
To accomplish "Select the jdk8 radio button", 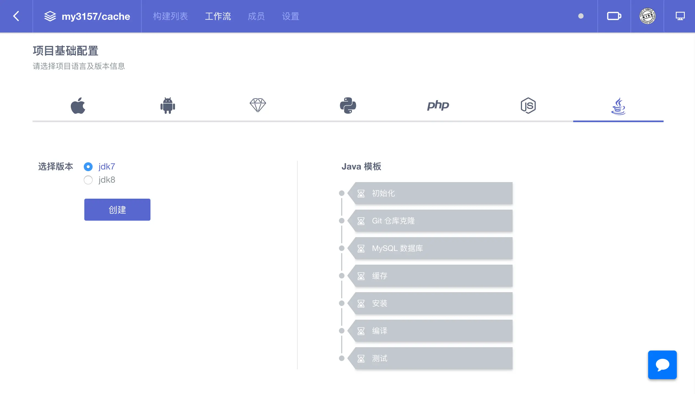I will coord(88,180).
